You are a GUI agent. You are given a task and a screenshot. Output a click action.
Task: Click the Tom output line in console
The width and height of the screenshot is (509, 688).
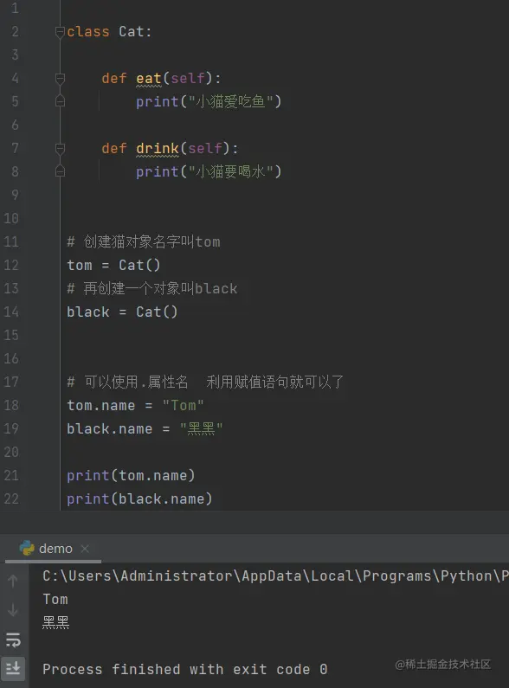pos(55,600)
